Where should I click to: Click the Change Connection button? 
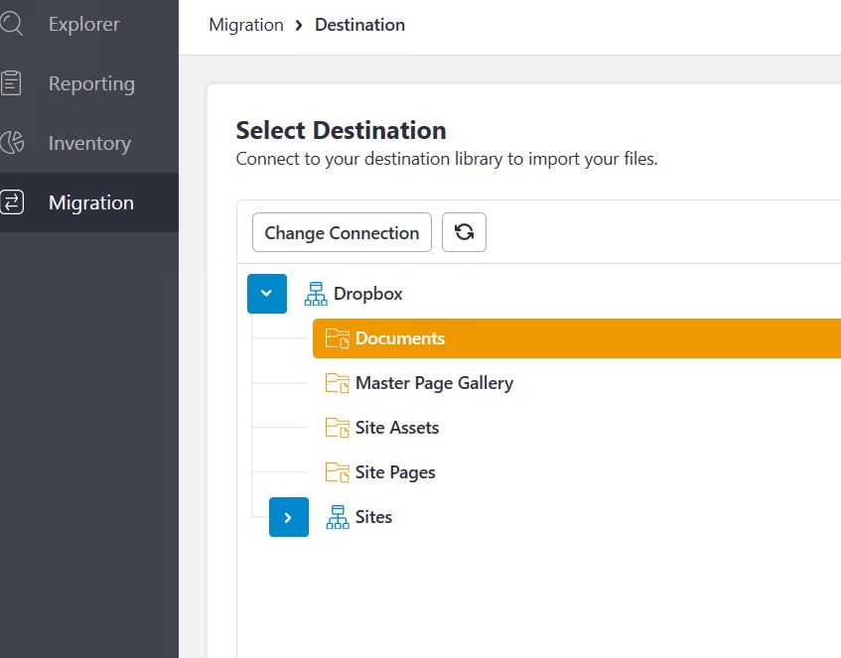pyautogui.click(x=342, y=232)
